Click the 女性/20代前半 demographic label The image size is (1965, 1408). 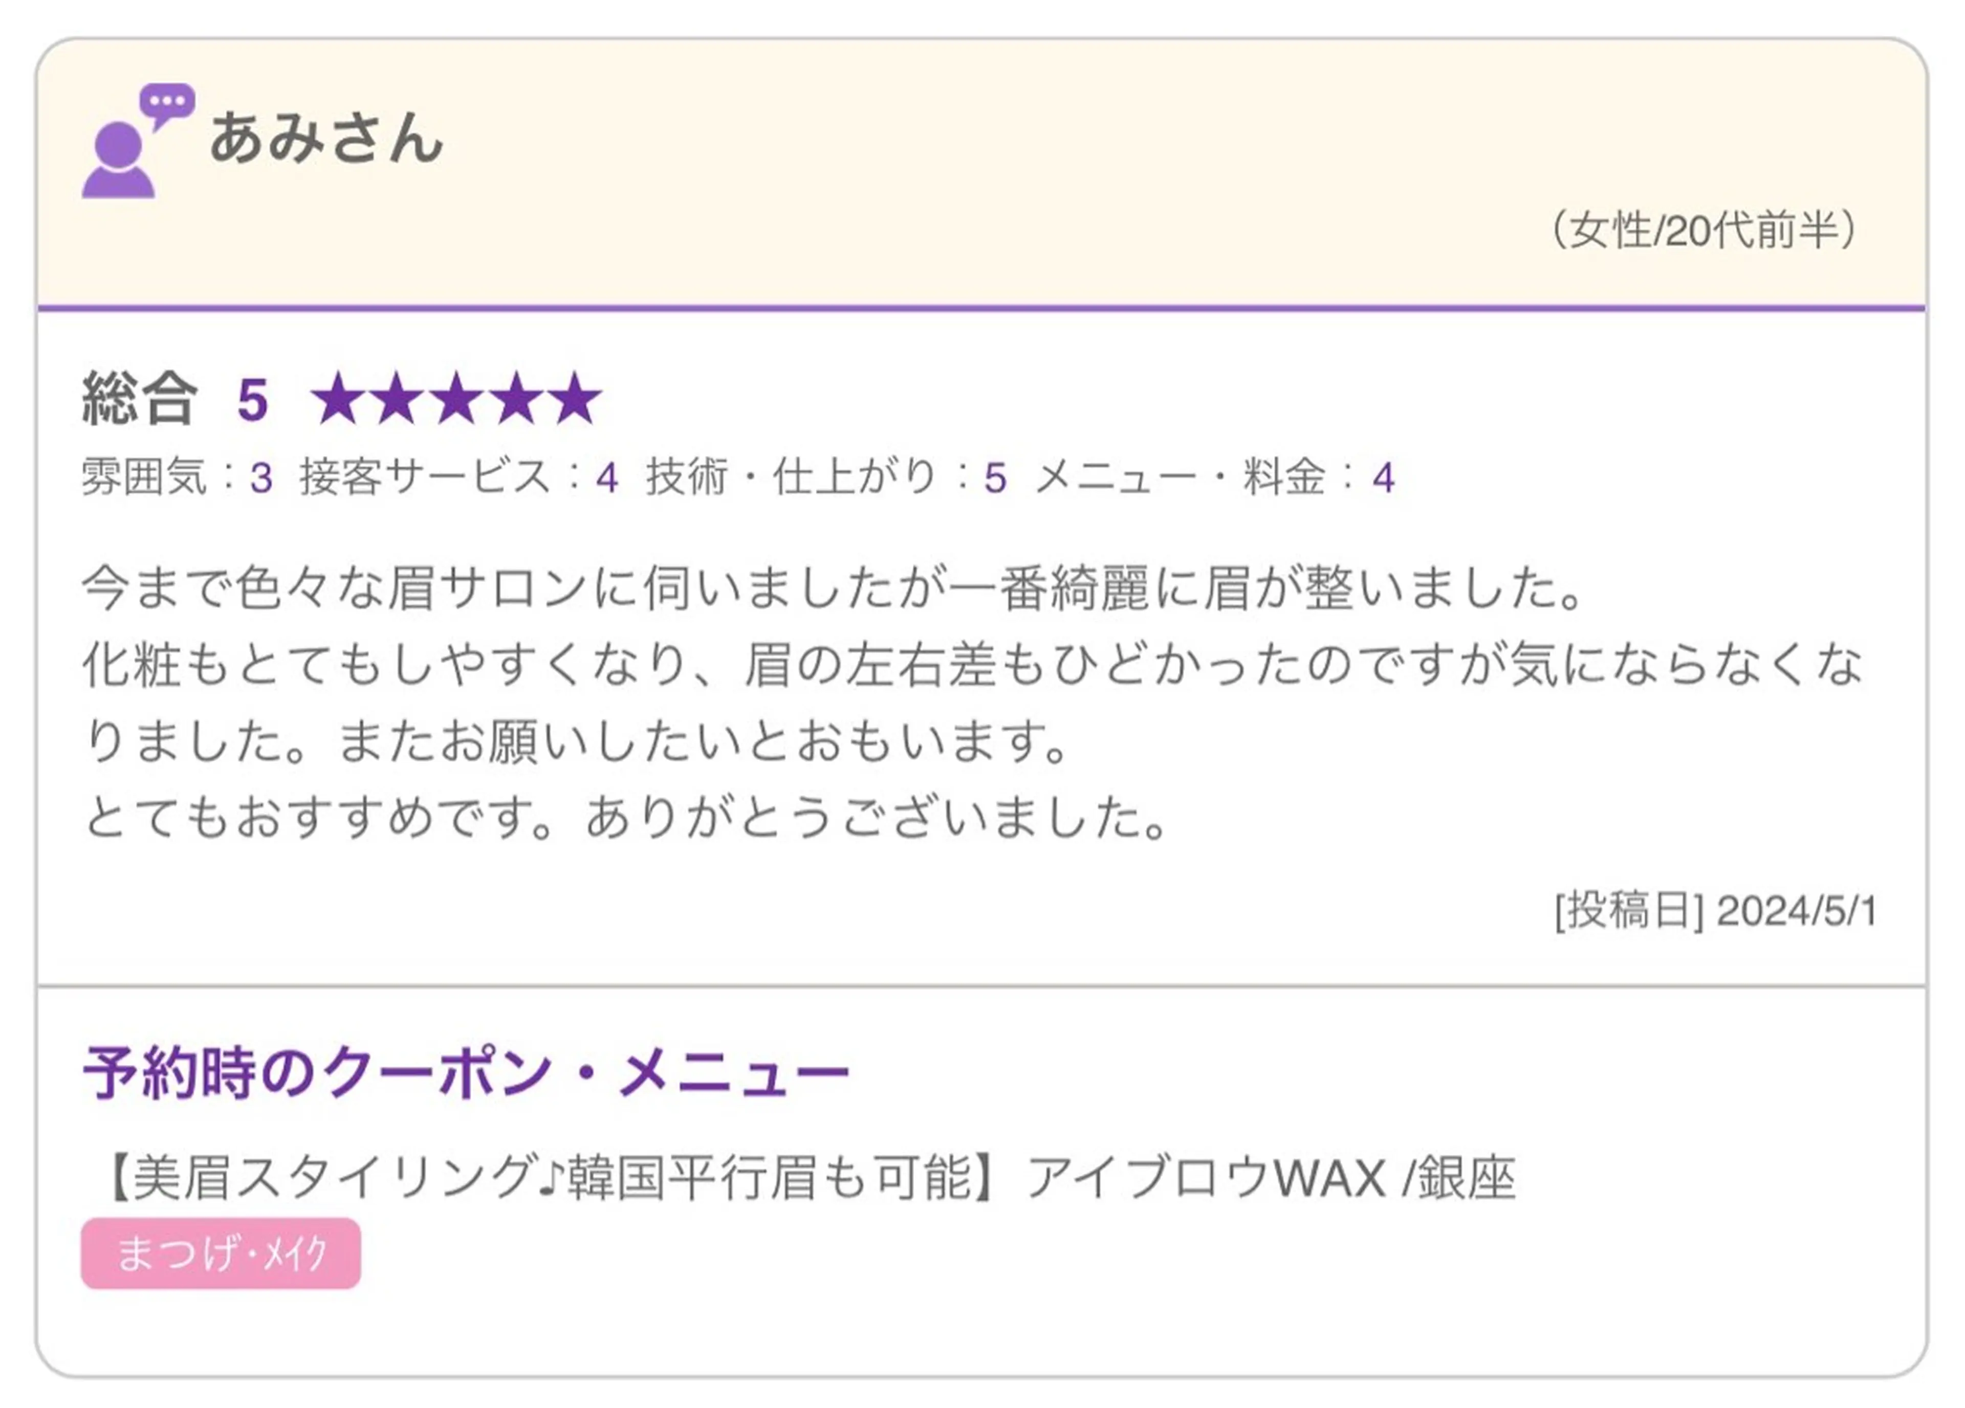coord(1702,230)
